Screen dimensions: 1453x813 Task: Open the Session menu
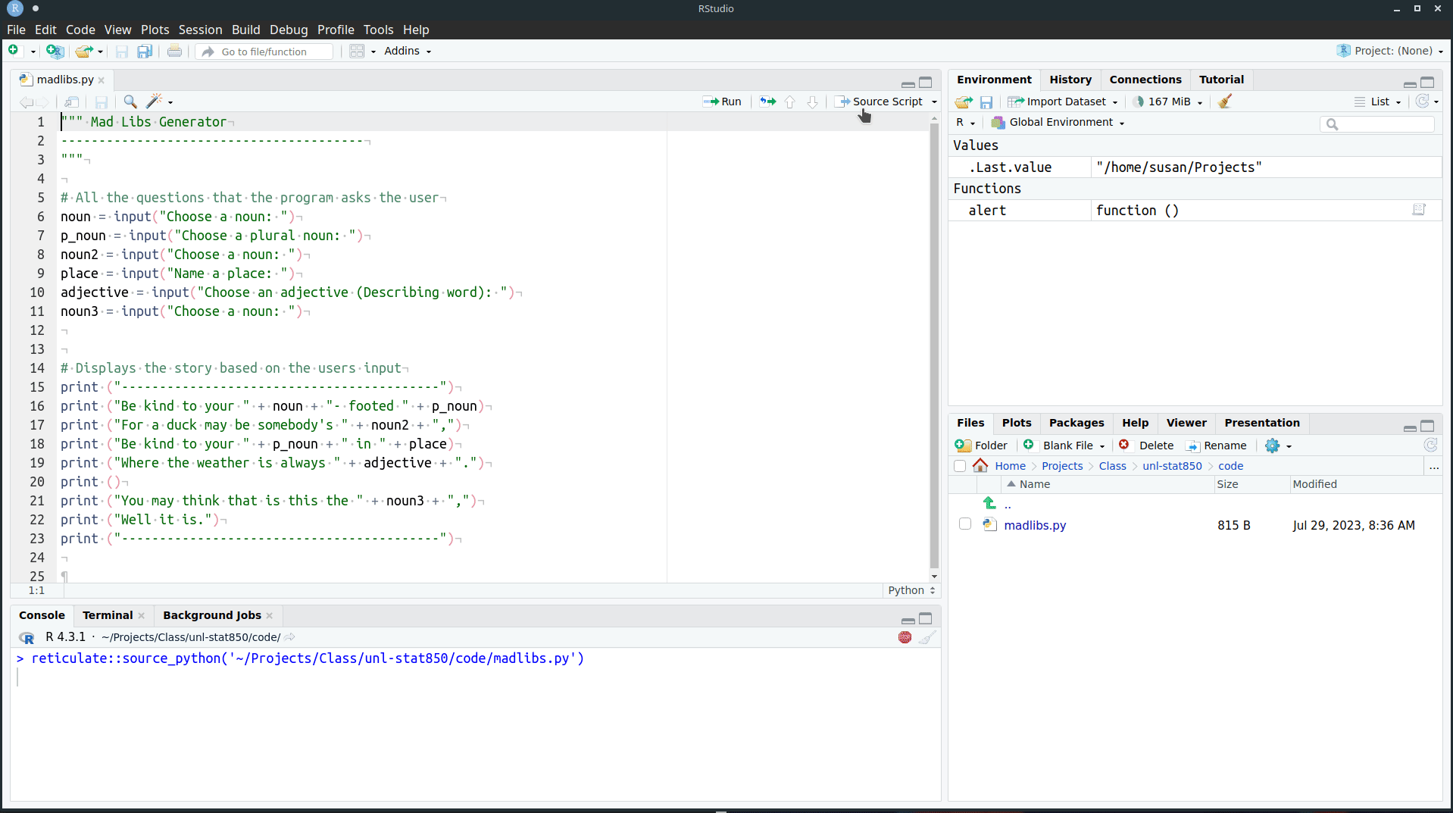[200, 30]
